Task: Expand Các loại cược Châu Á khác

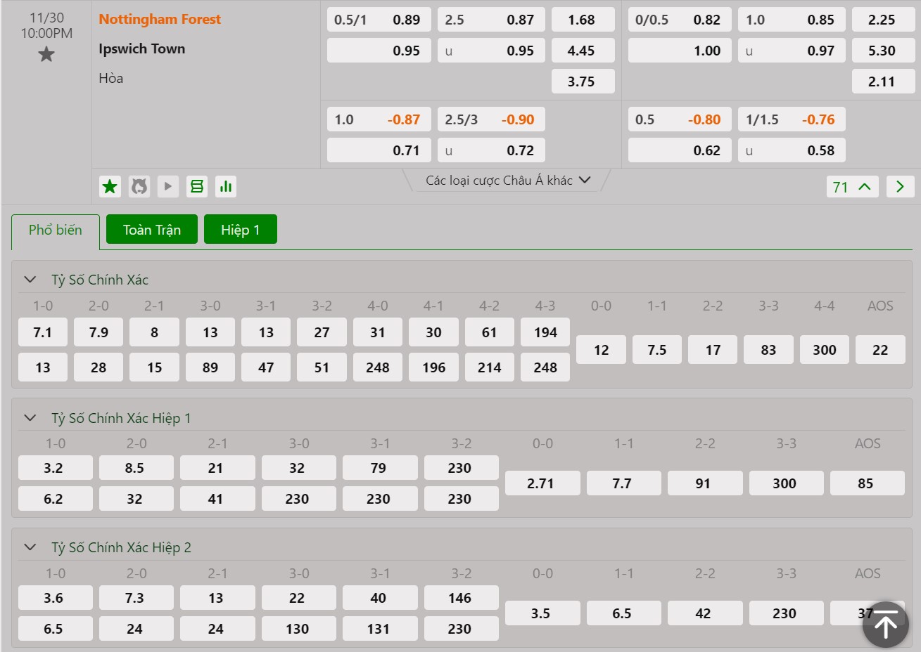Action: [x=507, y=181]
